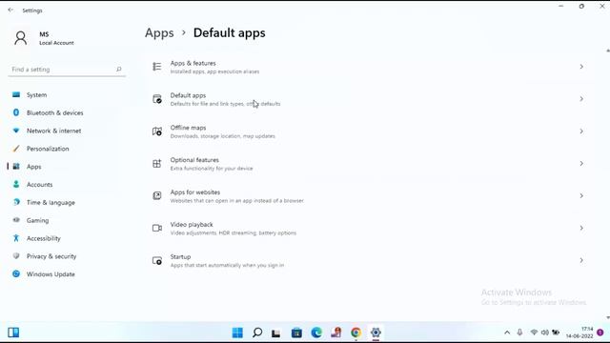Open taskbar Search magnifier
This screenshot has height=343, width=610.
coord(257,333)
